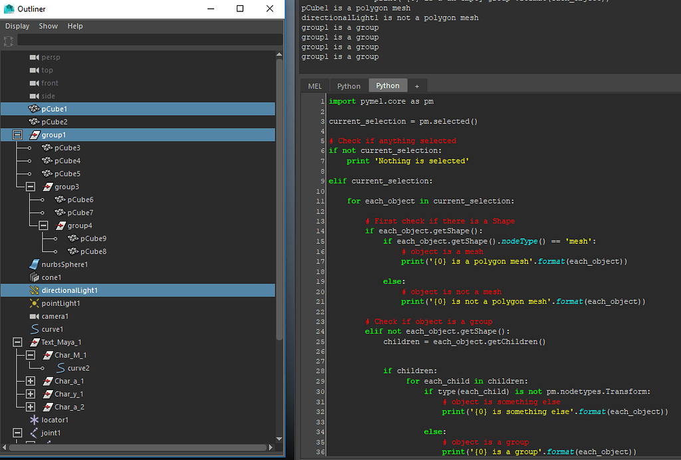Click the joint1 bone icon
The image size is (681, 460).
(x=34, y=433)
